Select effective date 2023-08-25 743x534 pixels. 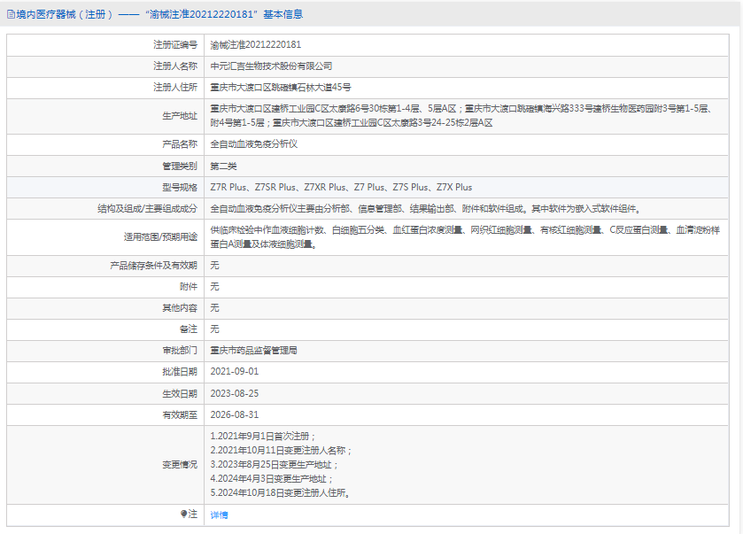tap(235, 393)
